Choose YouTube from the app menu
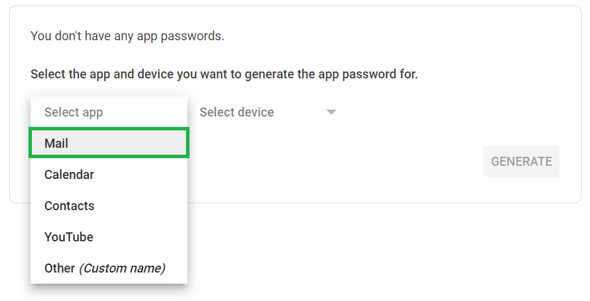 [x=108, y=237]
